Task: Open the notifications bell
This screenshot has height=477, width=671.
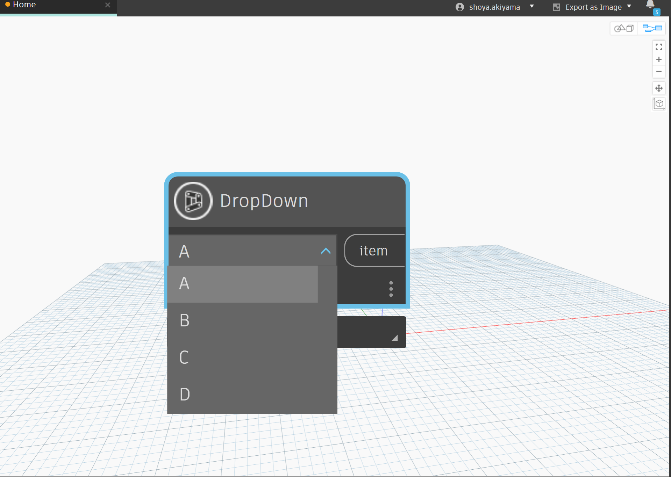Action: [650, 5]
